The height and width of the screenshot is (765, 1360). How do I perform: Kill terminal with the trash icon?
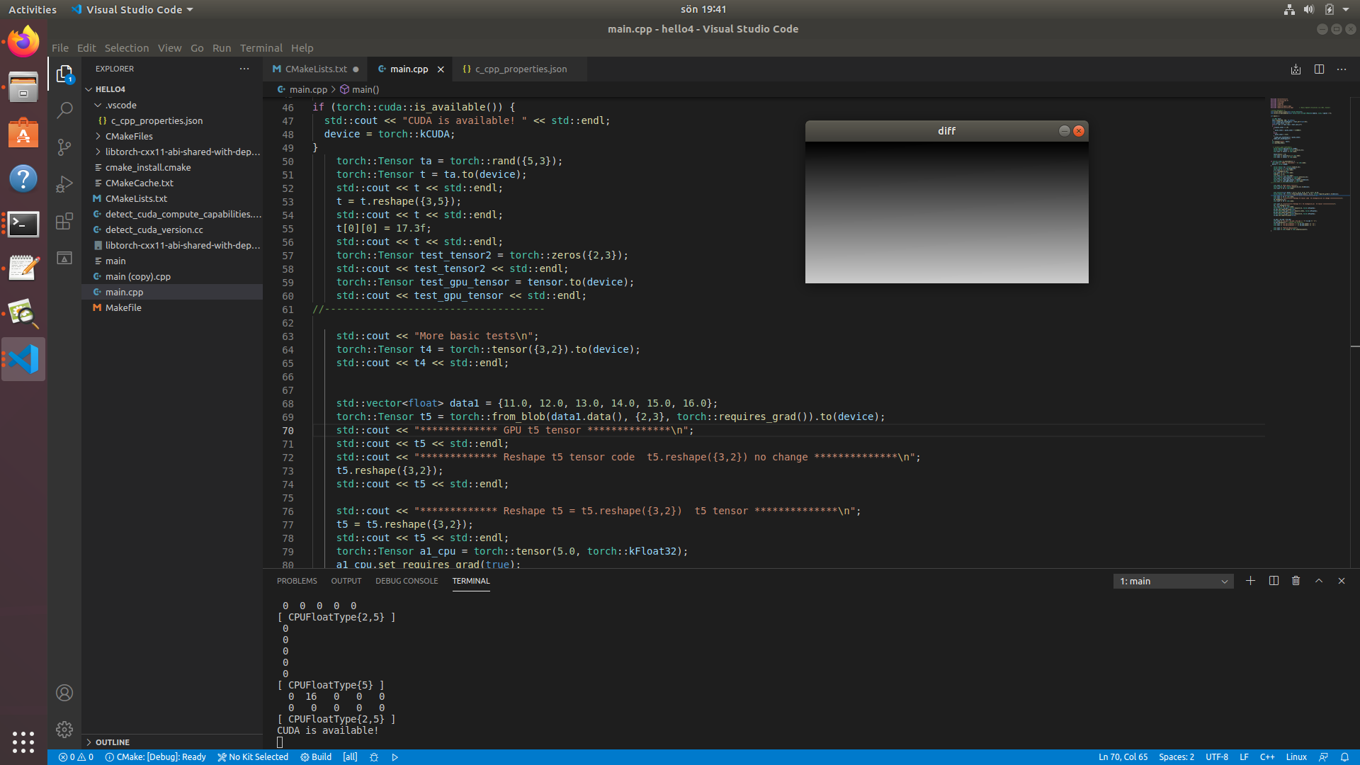point(1296,581)
